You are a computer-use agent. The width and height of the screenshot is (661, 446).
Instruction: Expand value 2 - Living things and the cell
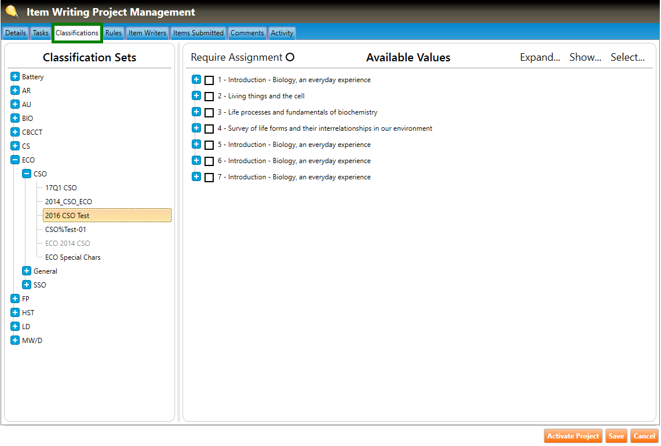click(x=196, y=96)
